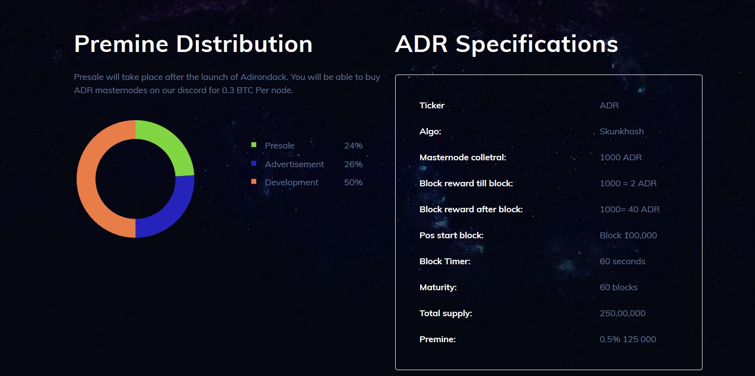Click the 1000 ADR masternode collateral value
Screen dimensions: 755x376
tap(621, 157)
